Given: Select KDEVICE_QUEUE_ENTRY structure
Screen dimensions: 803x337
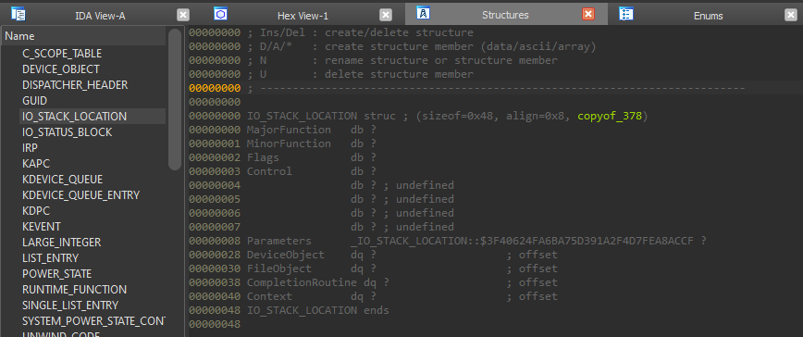Looking at the screenshot, I should [x=80, y=195].
